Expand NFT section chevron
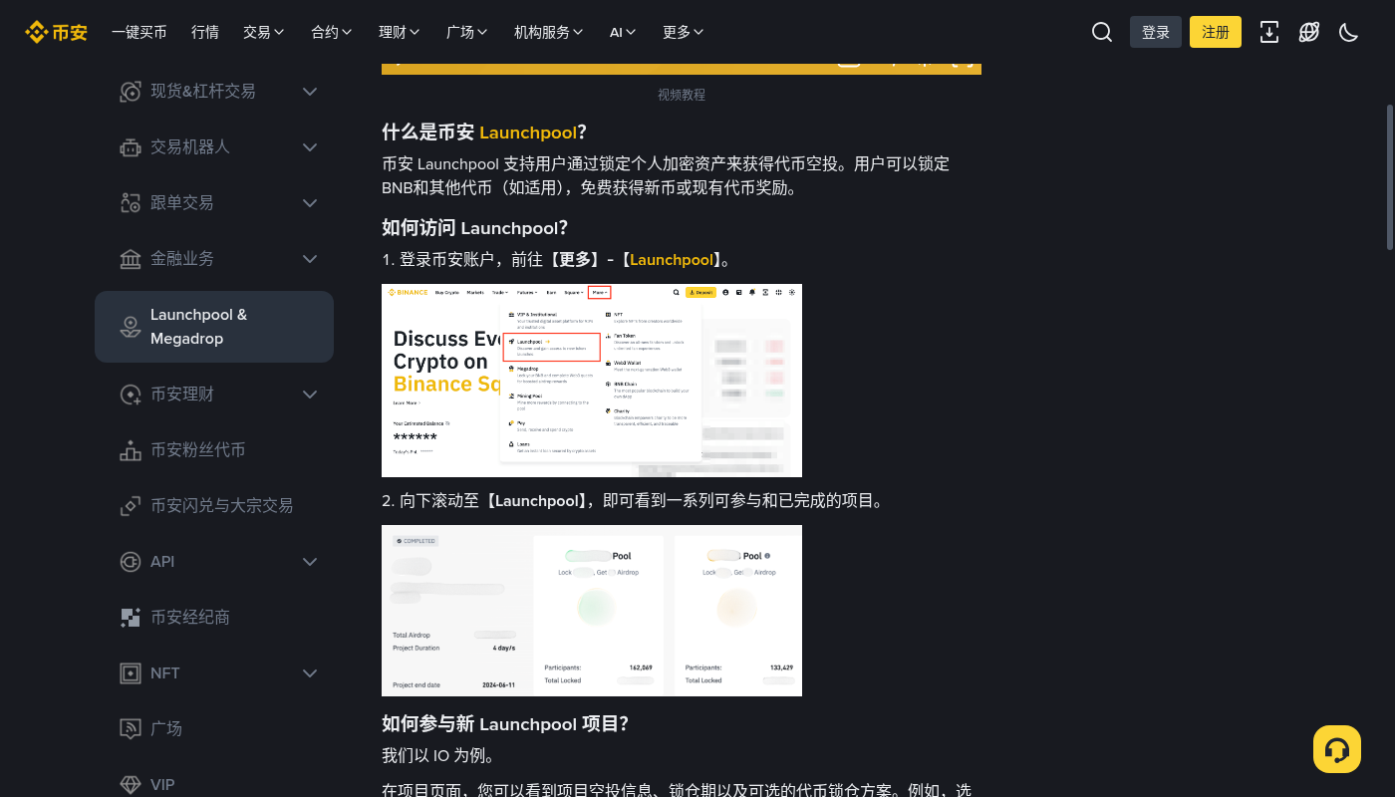The image size is (1395, 797). coord(310,673)
